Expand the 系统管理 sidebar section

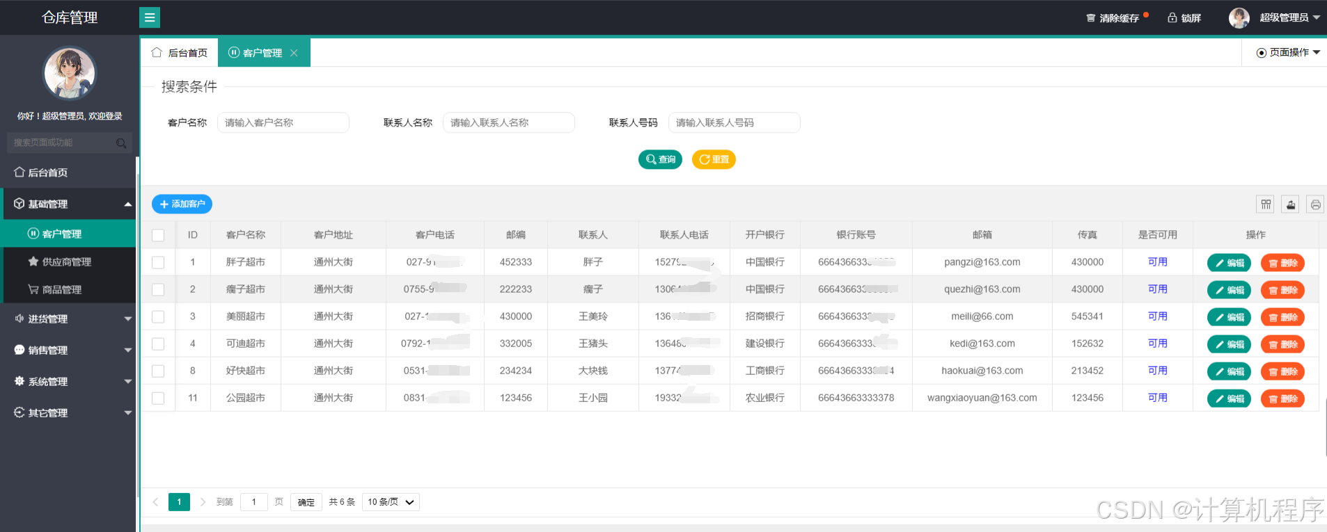(68, 381)
